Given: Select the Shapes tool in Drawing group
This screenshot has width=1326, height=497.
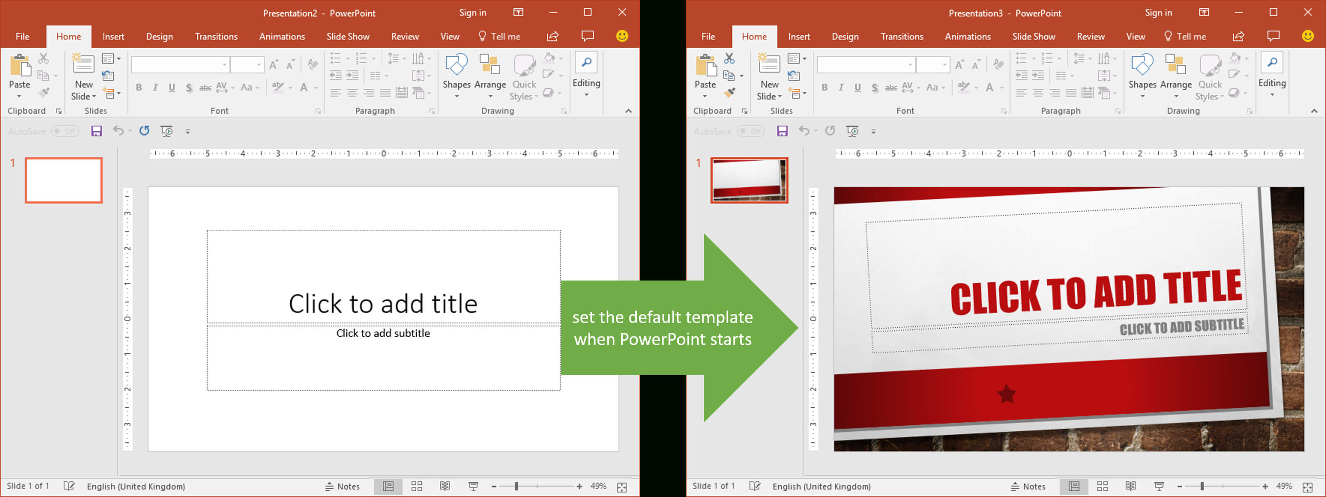Looking at the screenshot, I should click(457, 77).
